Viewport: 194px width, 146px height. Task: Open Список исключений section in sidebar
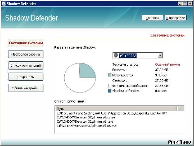click(x=26, y=66)
